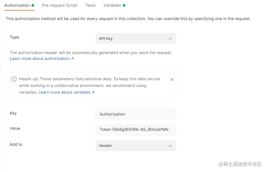Click into the Value field with the Token
Screen dimensions: 267x172
[x=136, y=129]
